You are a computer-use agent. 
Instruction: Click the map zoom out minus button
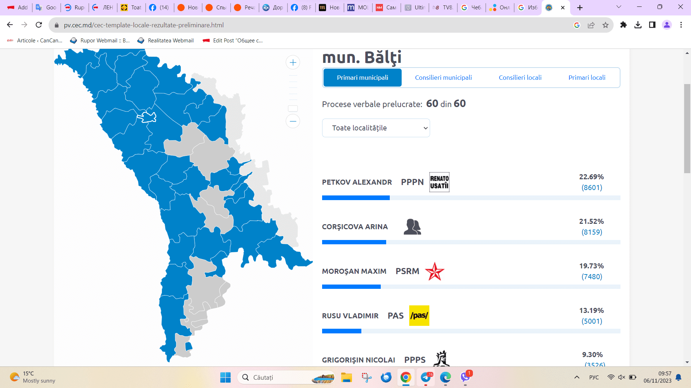[x=293, y=121]
